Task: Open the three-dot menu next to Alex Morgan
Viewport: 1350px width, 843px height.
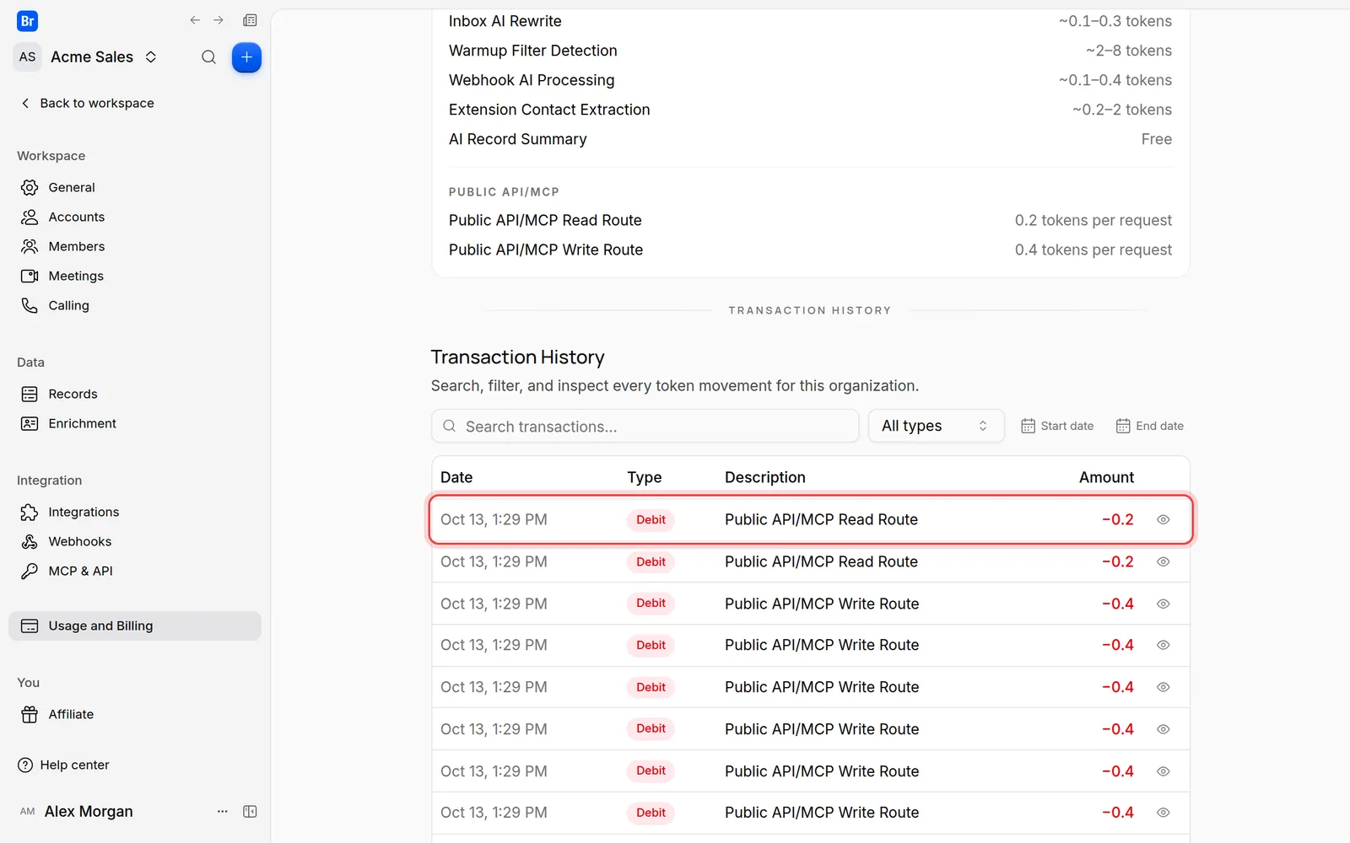Action: [223, 811]
